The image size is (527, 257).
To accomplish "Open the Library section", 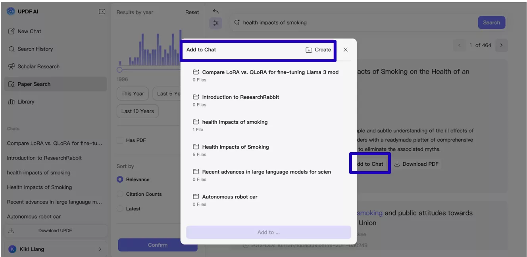I will 55,102.
